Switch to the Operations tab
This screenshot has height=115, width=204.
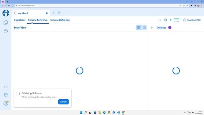pyautogui.click(x=19, y=20)
